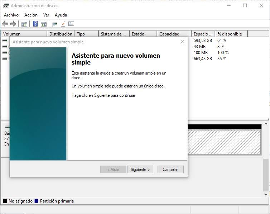Click the Forward arrow toolbar icon

[13, 24]
